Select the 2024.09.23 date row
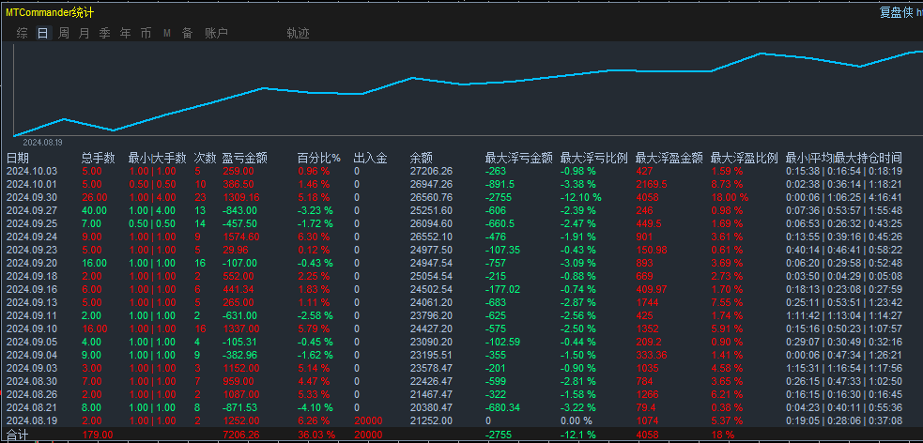Image resolution: width=923 pixels, height=443 pixels. coord(32,250)
